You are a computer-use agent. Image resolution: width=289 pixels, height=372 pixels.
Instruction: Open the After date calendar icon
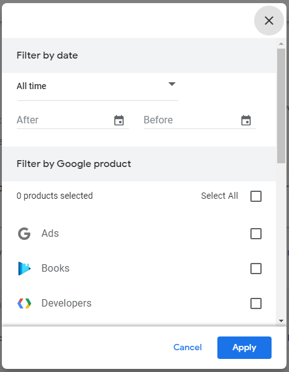click(x=119, y=120)
